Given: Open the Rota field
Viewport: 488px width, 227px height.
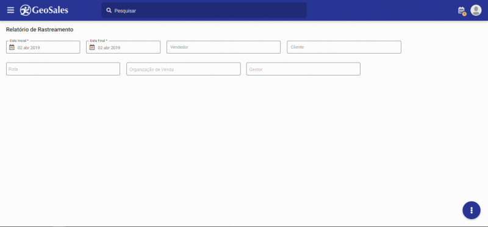Looking at the screenshot, I should [63, 69].
